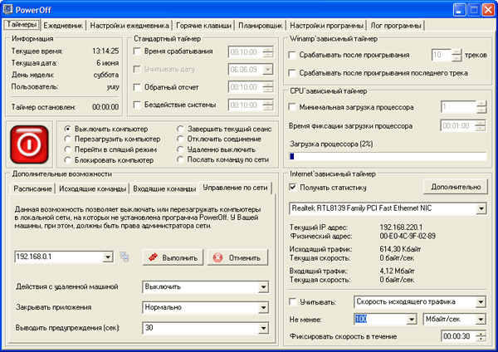This screenshot has height=352, width=498.
Task: Open the Закрывать приложения dropdown
Action: (x=263, y=307)
